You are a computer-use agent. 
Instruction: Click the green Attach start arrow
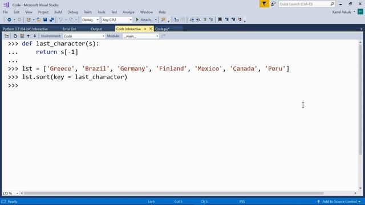point(137,20)
